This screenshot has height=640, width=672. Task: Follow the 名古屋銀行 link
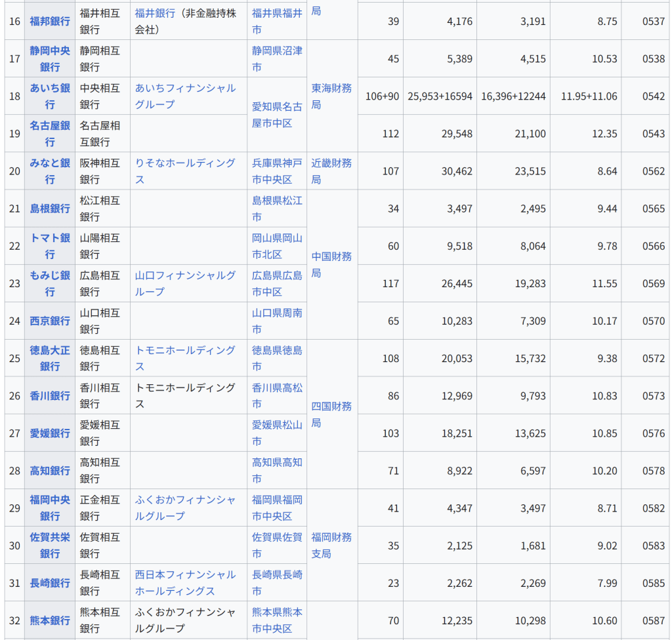click(x=50, y=133)
